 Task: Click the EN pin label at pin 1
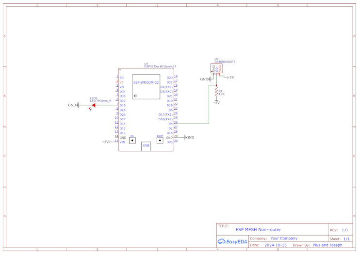(x=122, y=78)
